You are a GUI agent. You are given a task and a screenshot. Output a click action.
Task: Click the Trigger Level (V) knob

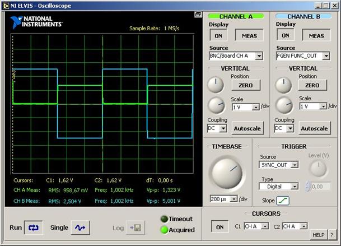click(318, 168)
